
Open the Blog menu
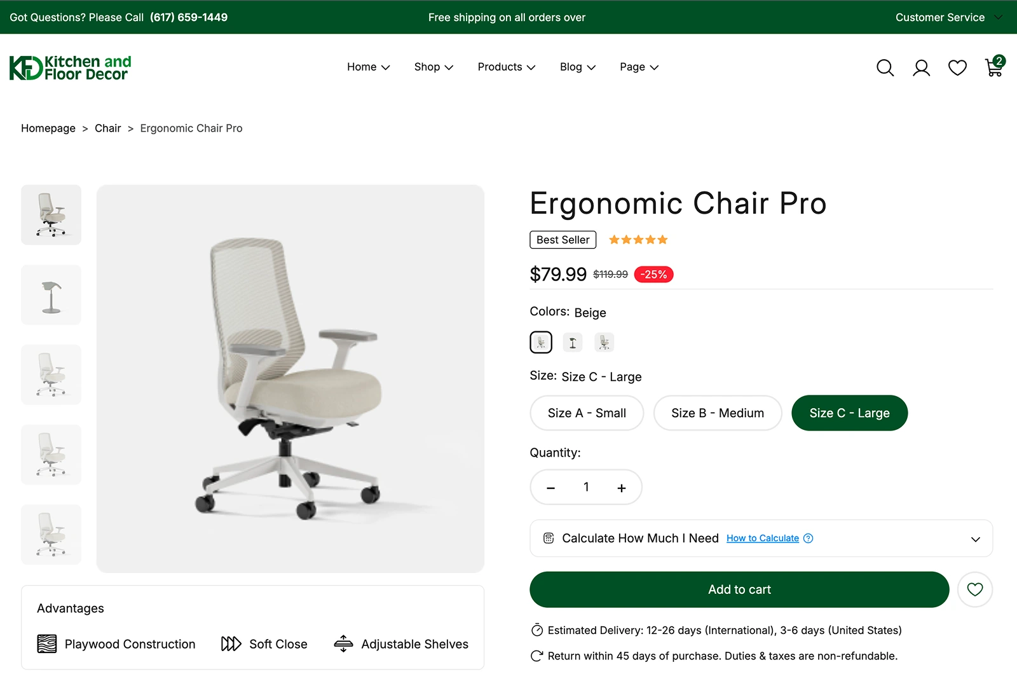click(x=577, y=67)
